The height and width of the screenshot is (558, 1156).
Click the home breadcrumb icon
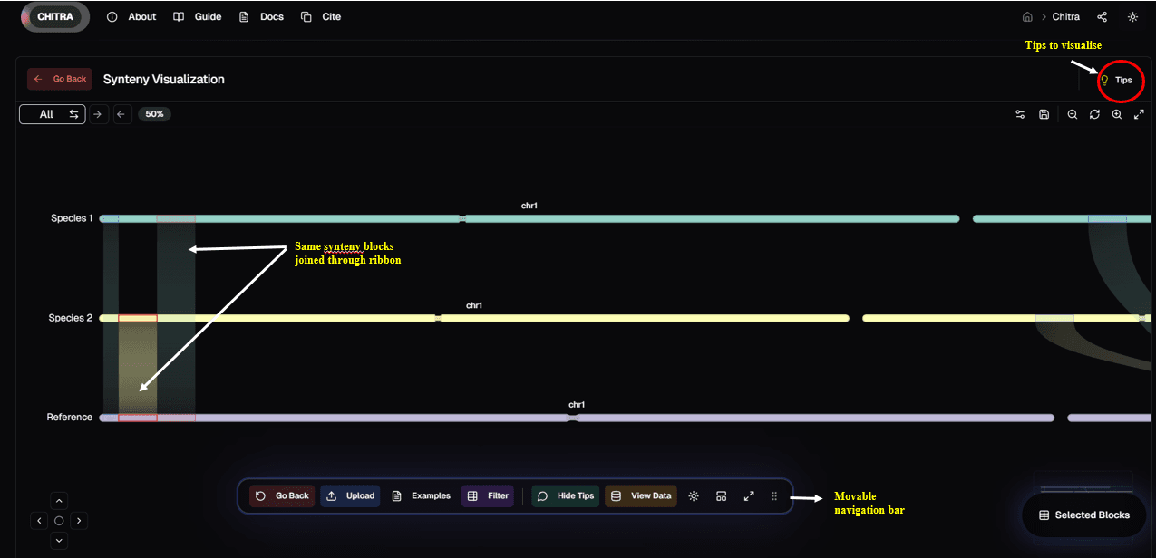coord(1027,17)
